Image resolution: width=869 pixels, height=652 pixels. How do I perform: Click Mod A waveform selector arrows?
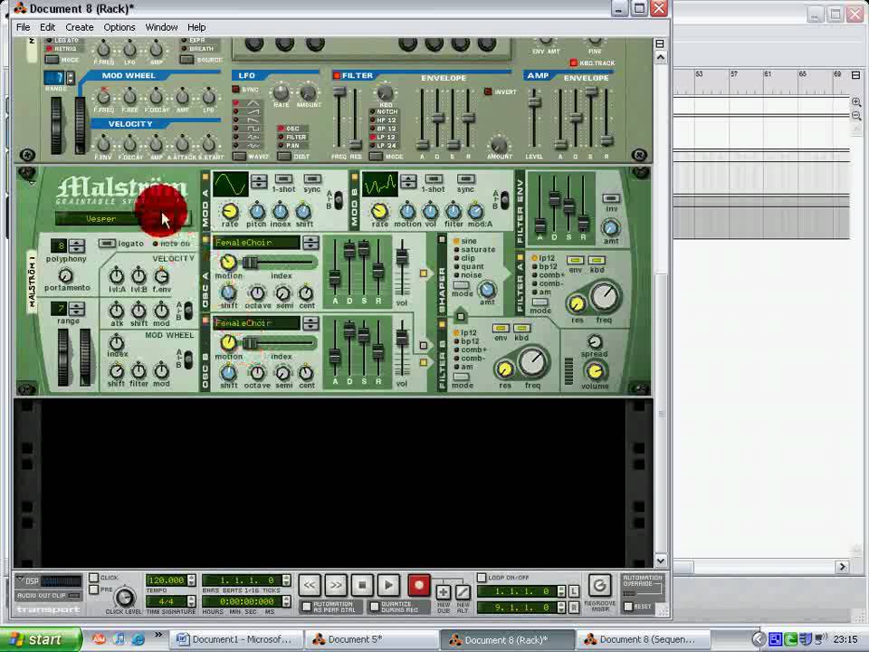point(259,181)
